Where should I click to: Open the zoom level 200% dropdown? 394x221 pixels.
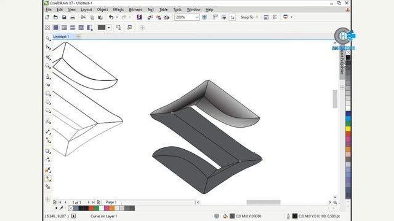197,17
